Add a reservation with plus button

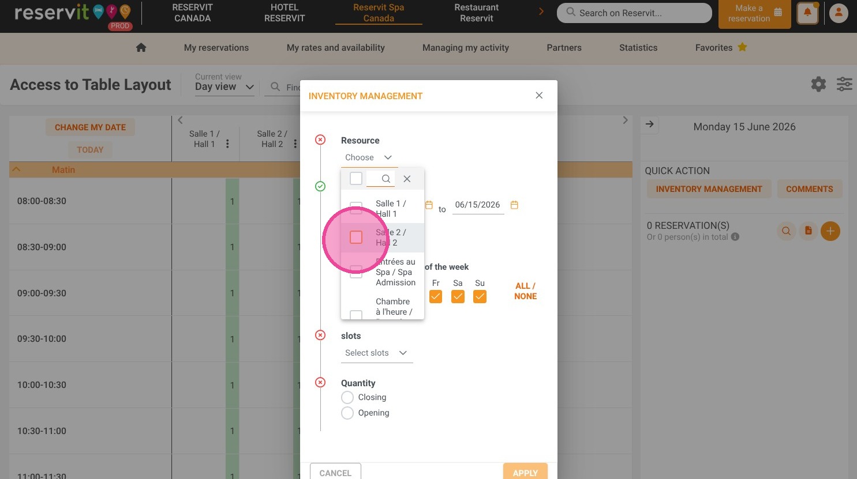[830, 231]
